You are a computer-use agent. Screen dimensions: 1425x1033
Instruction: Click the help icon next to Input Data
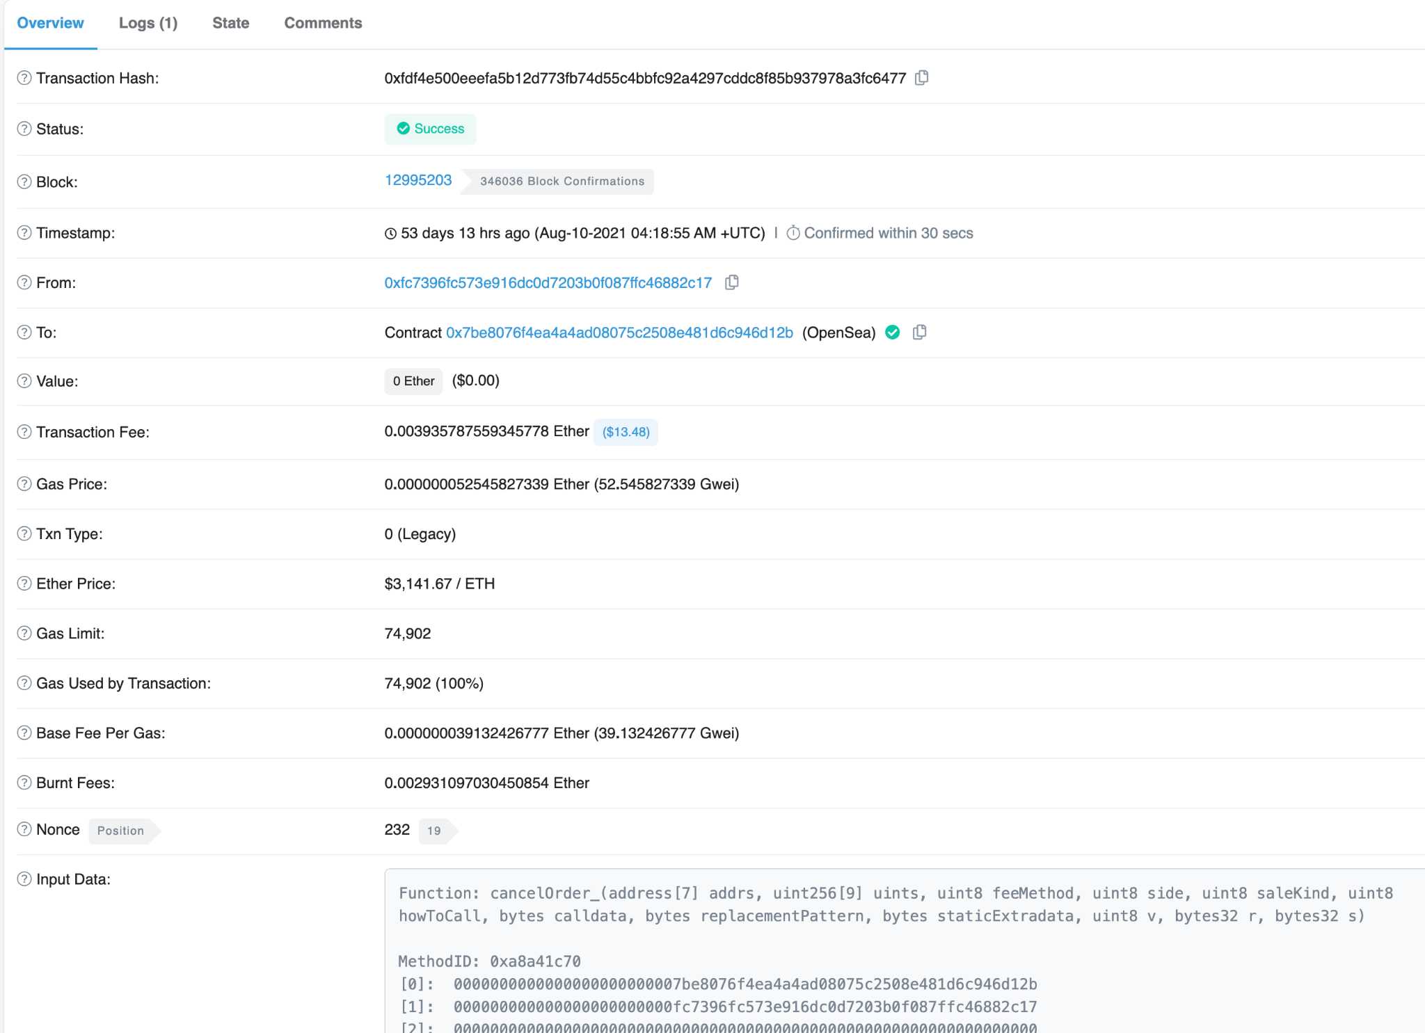(24, 879)
